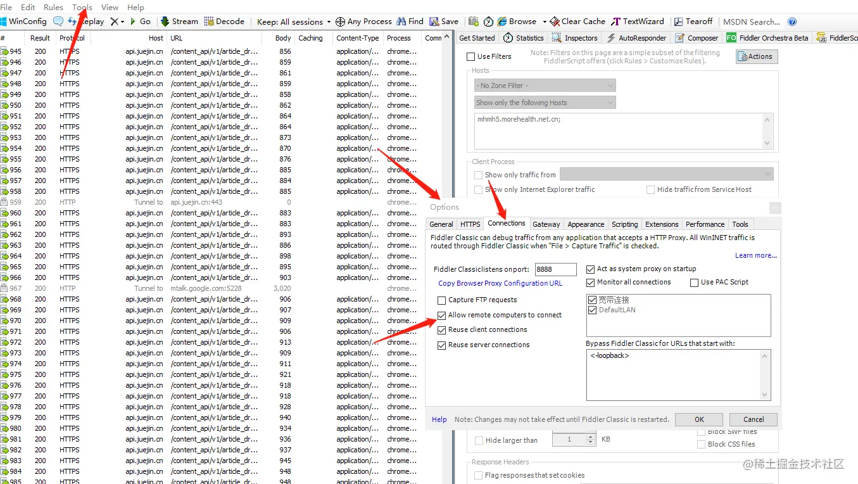
Task: Click the comment speech bubble icon
Action: point(58,21)
